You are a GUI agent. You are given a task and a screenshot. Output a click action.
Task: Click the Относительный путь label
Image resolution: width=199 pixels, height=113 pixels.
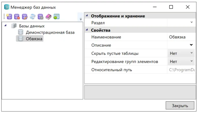[x=112, y=70]
